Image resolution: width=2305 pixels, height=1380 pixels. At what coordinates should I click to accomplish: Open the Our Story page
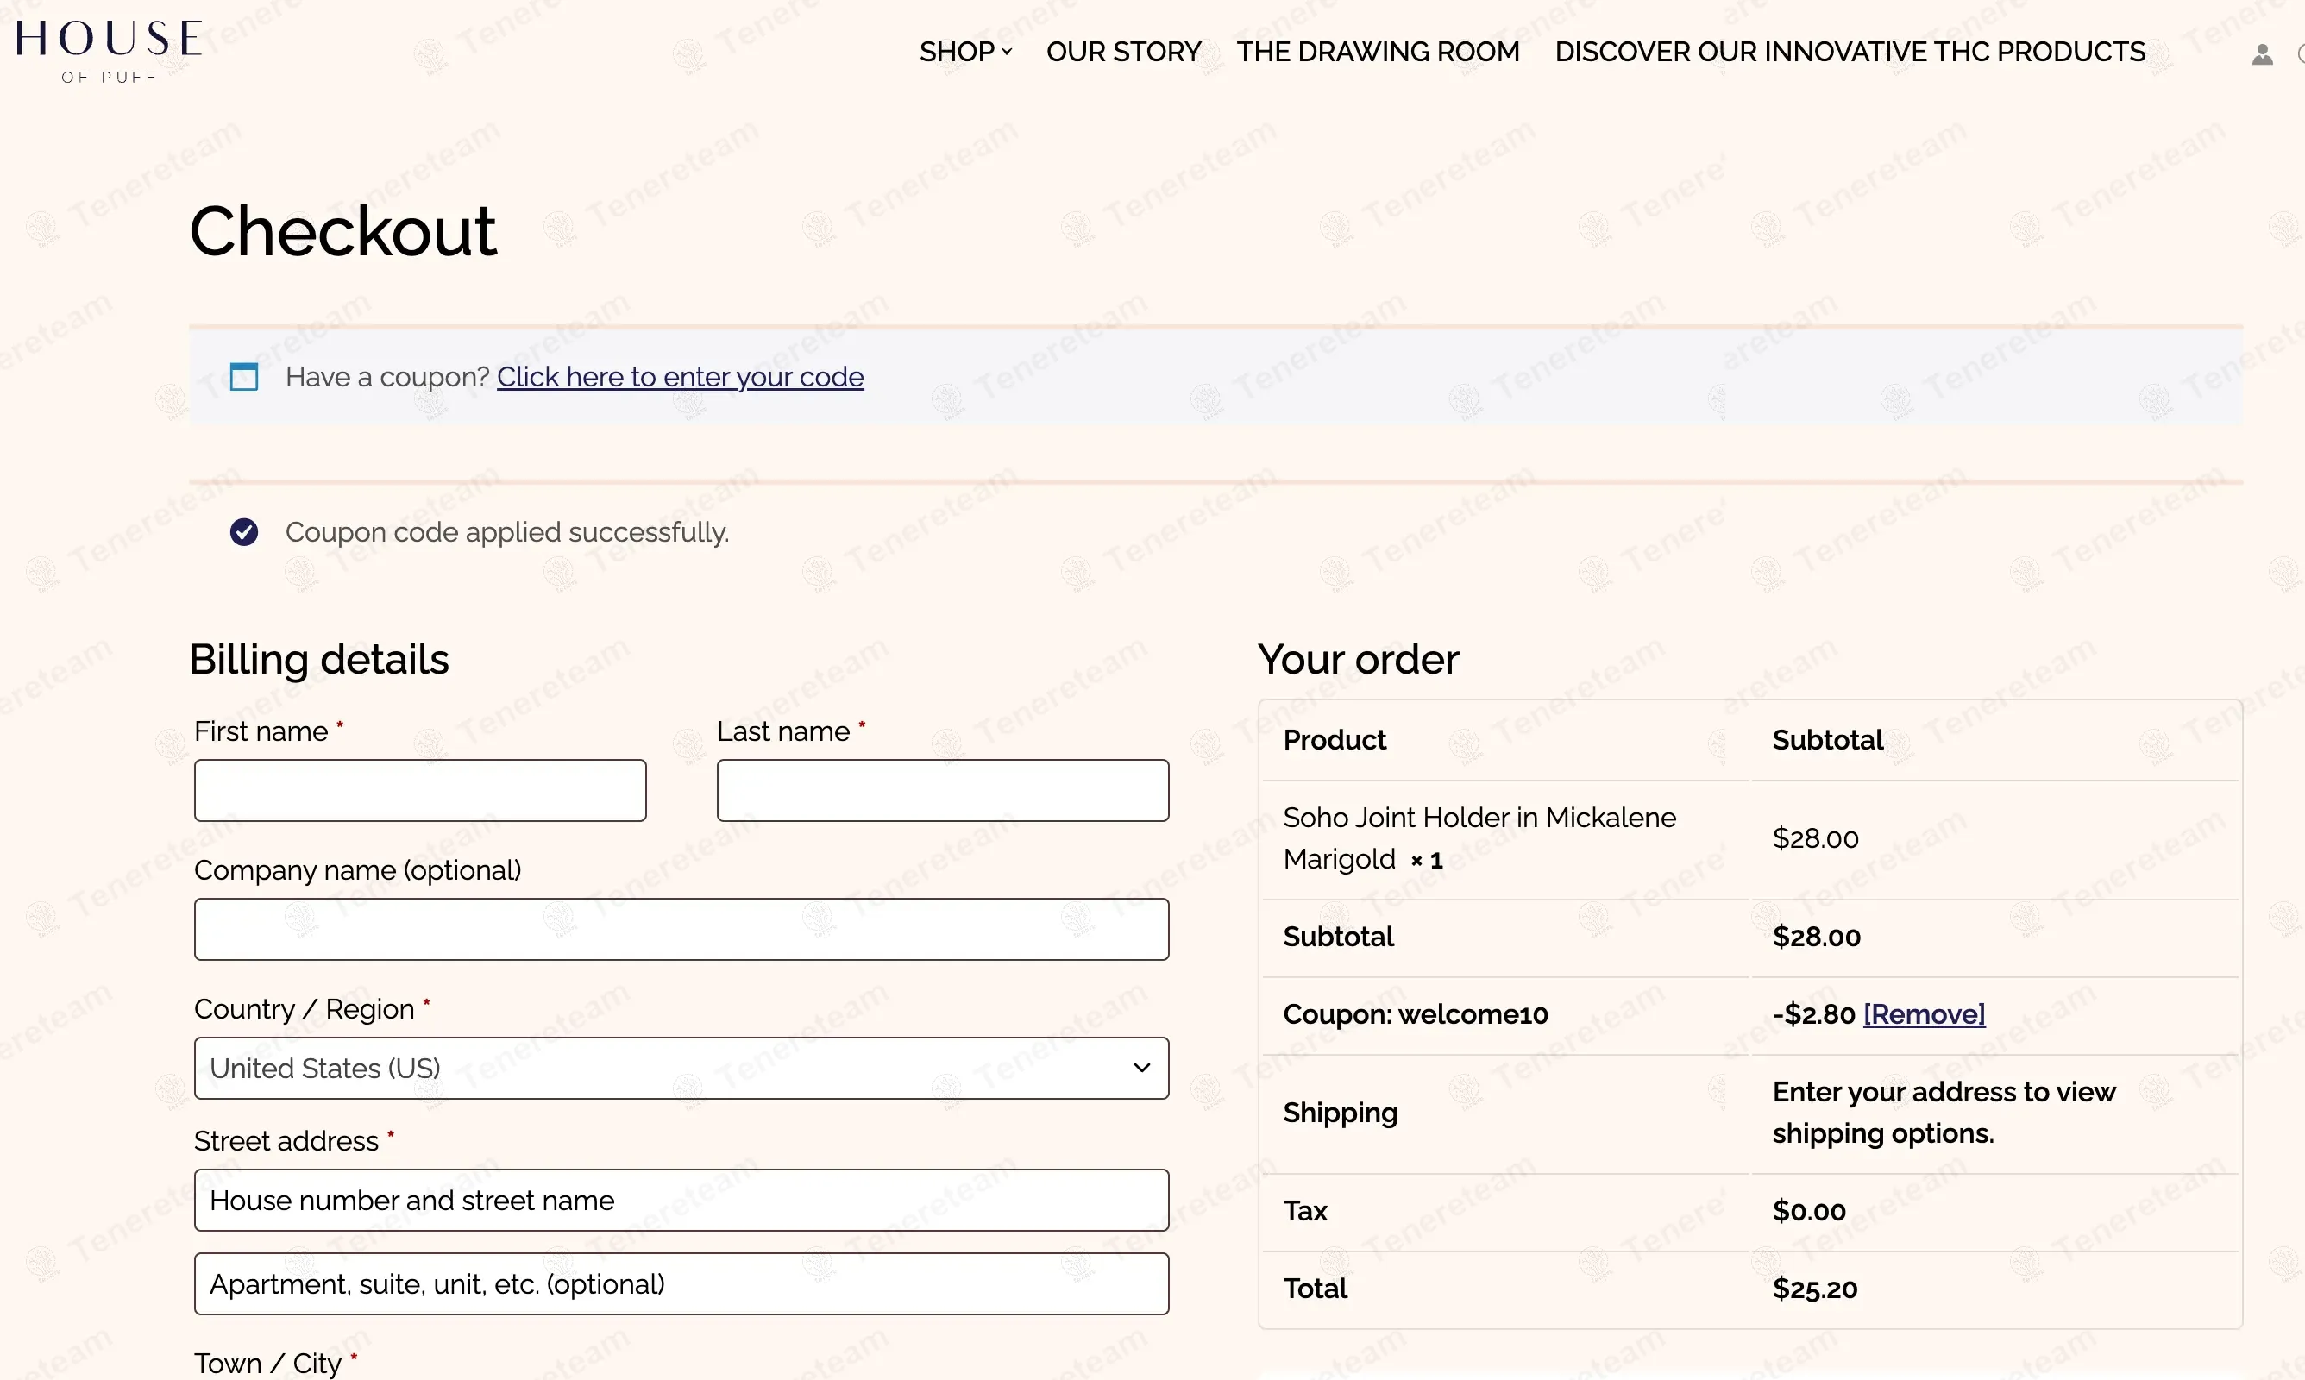tap(1123, 51)
